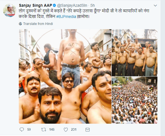Click the retweet count 146
This screenshot has width=165, height=136.
52,130
